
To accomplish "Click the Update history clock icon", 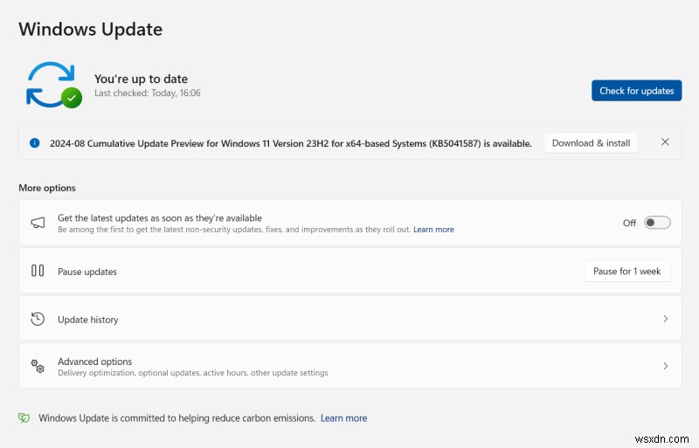I will pos(38,319).
